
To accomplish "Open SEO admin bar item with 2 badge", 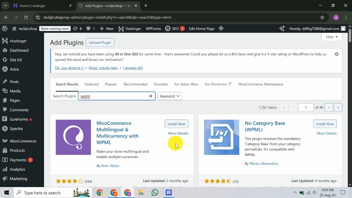I will click(x=175, y=28).
